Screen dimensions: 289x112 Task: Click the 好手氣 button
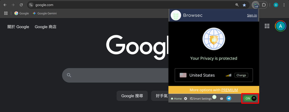tap(160, 96)
